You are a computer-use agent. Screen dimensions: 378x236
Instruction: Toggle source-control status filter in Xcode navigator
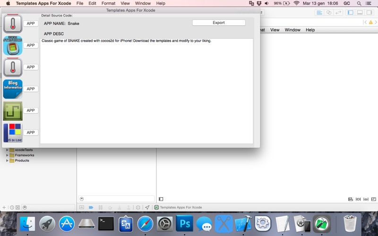[x=17, y=207]
